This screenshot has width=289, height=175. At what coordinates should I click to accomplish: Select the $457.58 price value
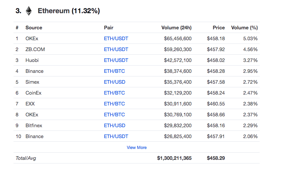point(216,82)
